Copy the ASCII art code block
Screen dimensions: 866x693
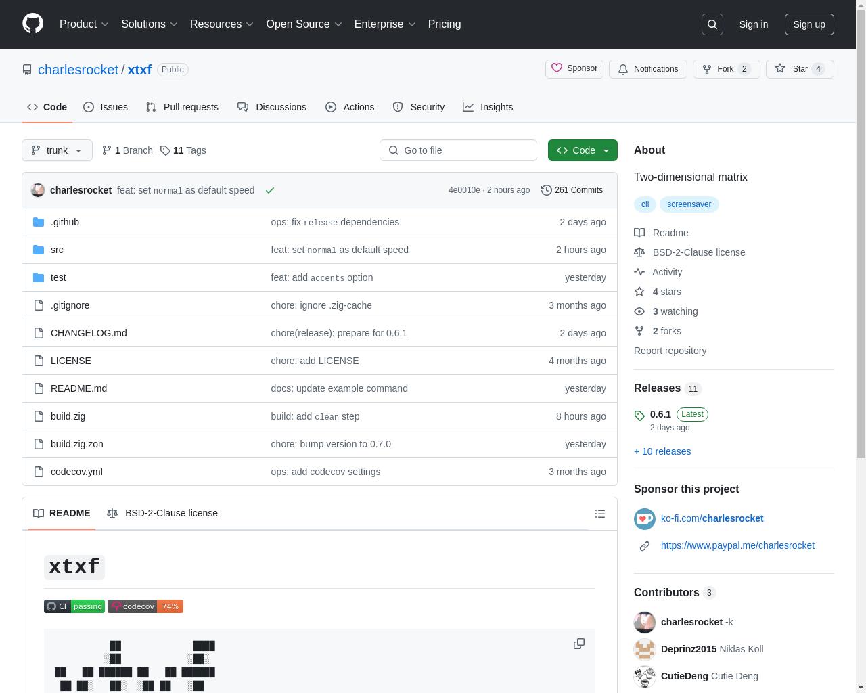(x=579, y=644)
